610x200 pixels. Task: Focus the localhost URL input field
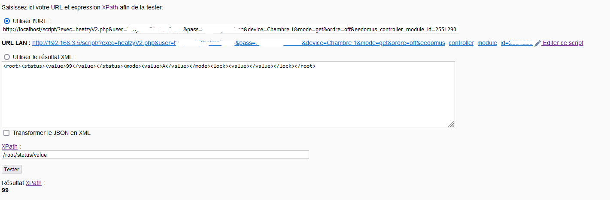click(x=230, y=30)
